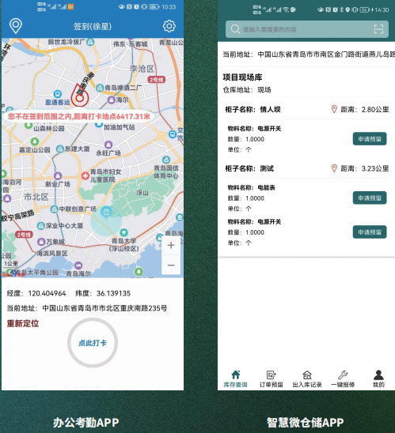This screenshot has width=395, height=433.
Task: Click 申请预留 for 测试 cabinet 电源开关
Action: (370, 232)
